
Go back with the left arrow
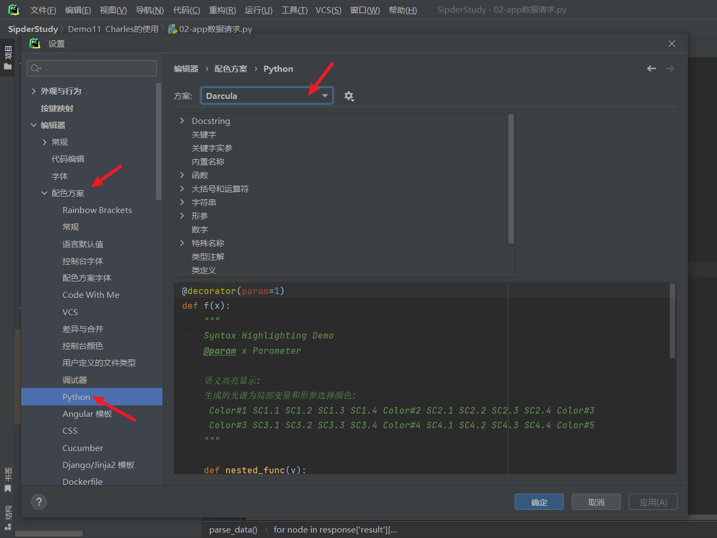(651, 68)
